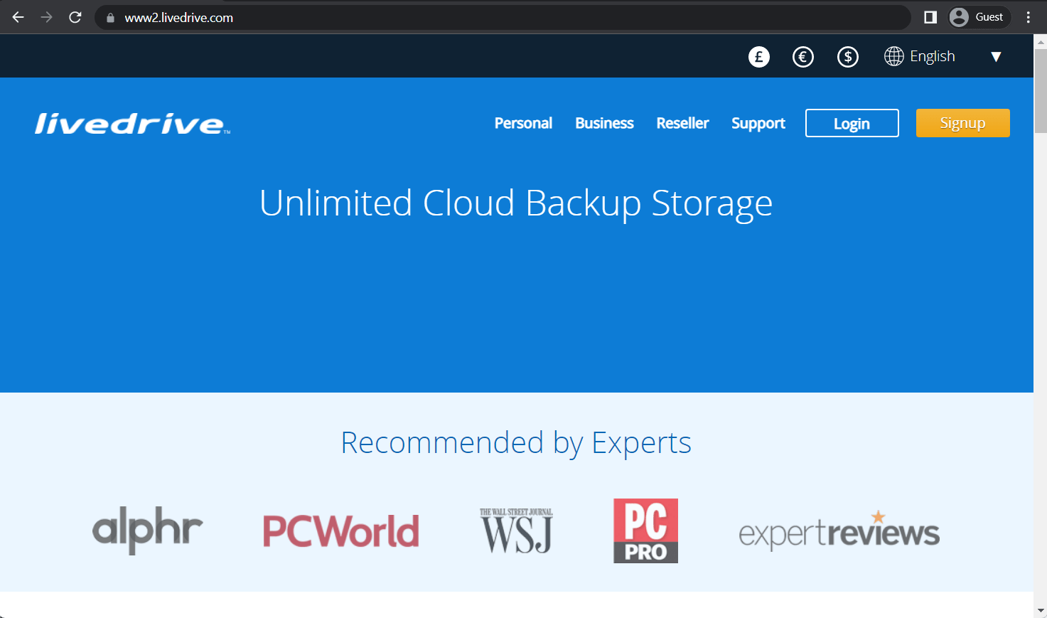Expand the English language selector
The width and height of the screenshot is (1047, 618).
point(933,56)
